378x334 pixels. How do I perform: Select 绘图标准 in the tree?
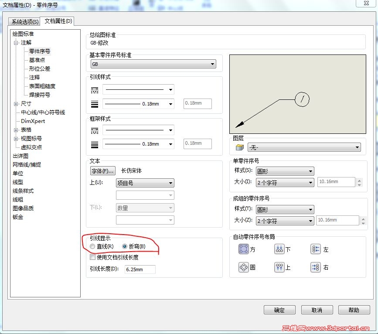point(23,34)
